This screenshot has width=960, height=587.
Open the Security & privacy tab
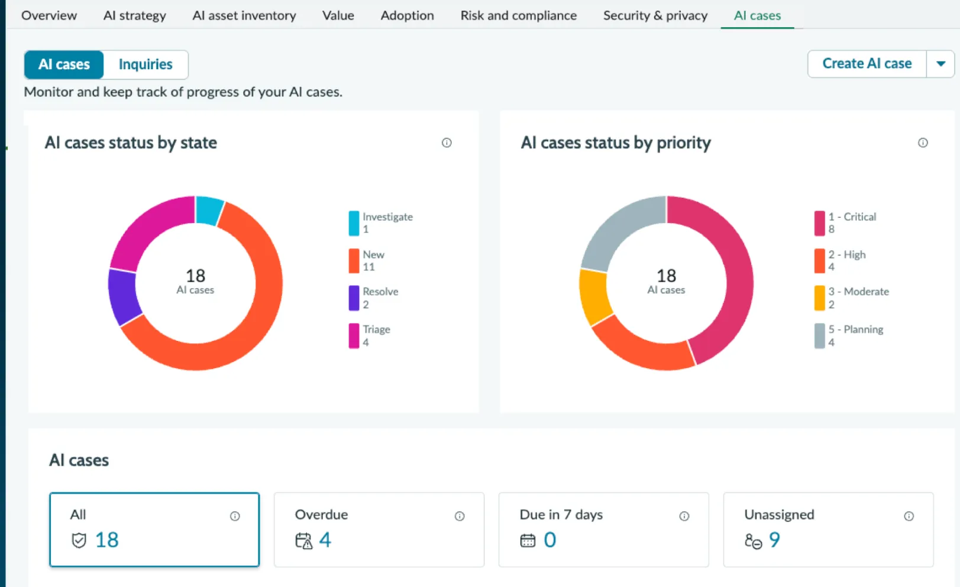click(655, 15)
